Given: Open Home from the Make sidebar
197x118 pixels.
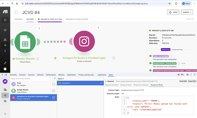Looking at the screenshot, I should 5,30.
